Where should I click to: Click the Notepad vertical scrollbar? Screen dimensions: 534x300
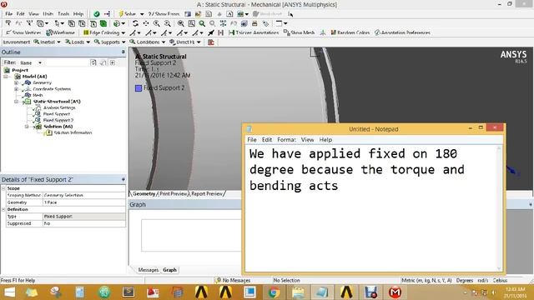(x=499, y=208)
